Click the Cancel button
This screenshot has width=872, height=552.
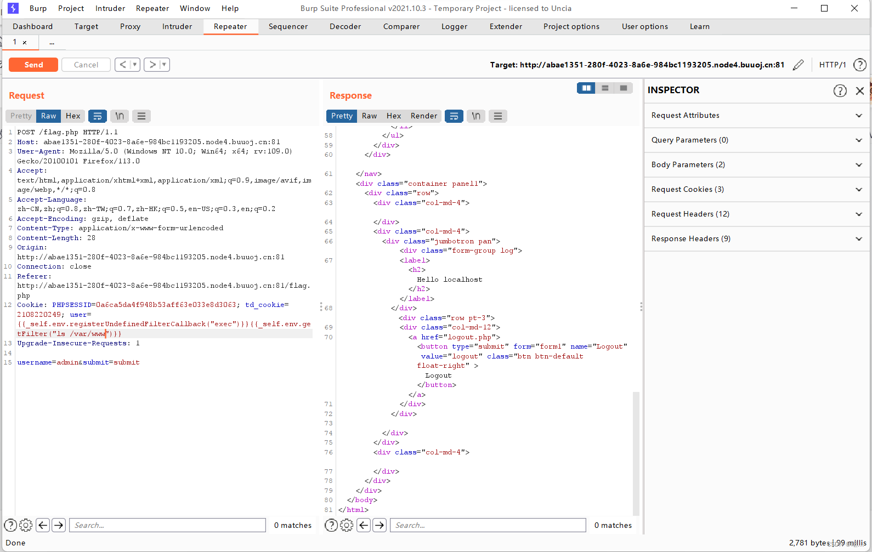click(x=86, y=65)
